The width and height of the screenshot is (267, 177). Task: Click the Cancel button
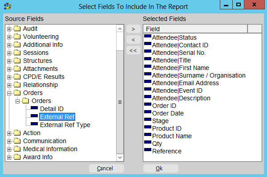click(x=106, y=168)
